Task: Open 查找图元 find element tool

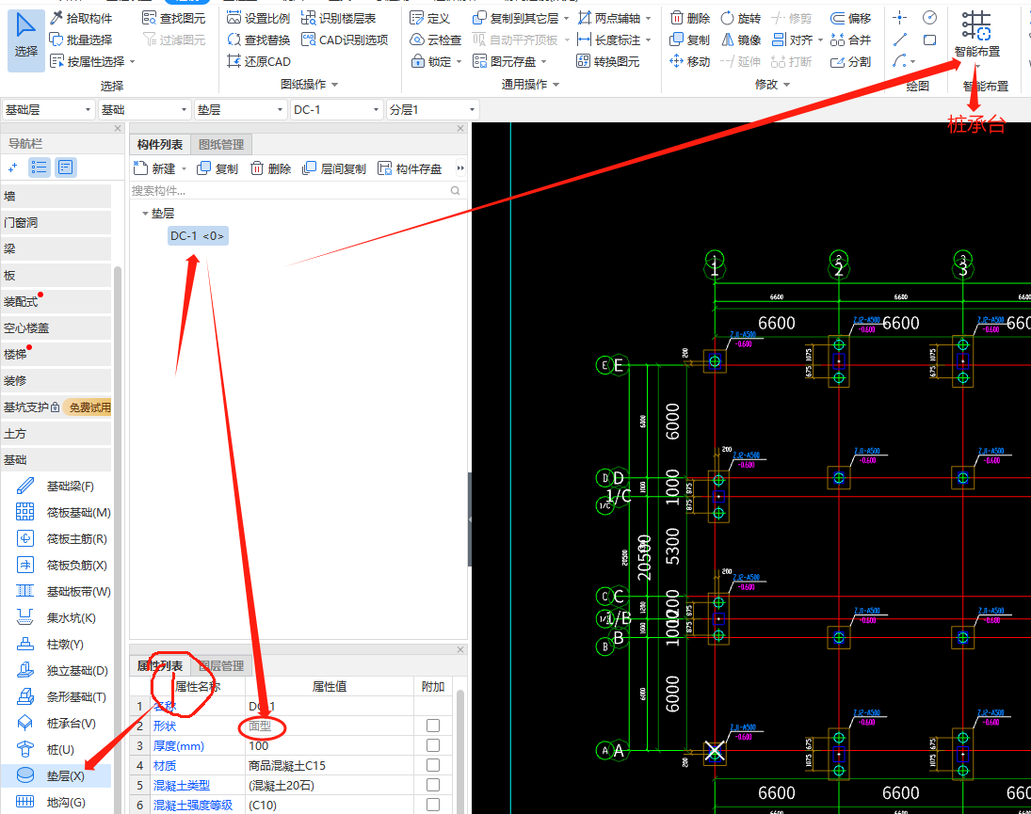Action: click(174, 19)
